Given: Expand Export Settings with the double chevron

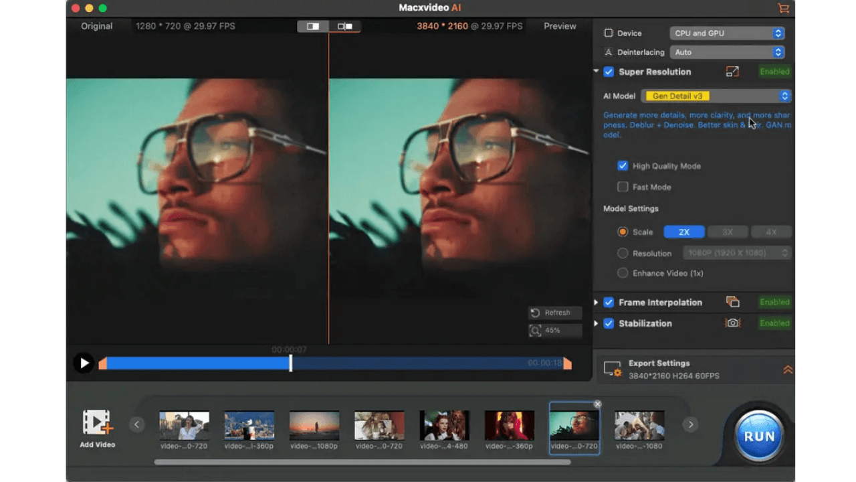Looking at the screenshot, I should pyautogui.click(x=787, y=370).
